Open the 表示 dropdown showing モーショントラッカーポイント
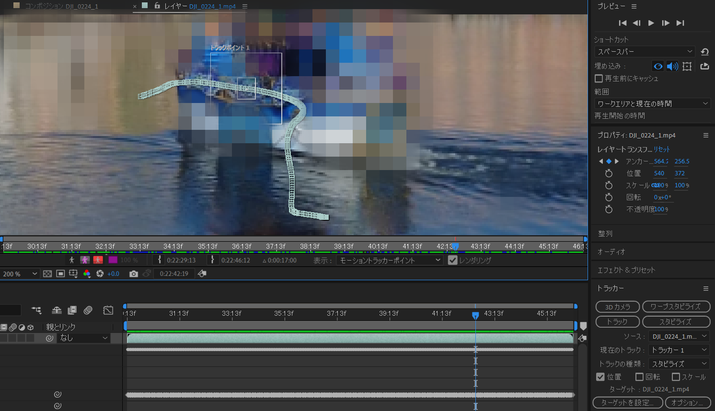 coord(389,260)
